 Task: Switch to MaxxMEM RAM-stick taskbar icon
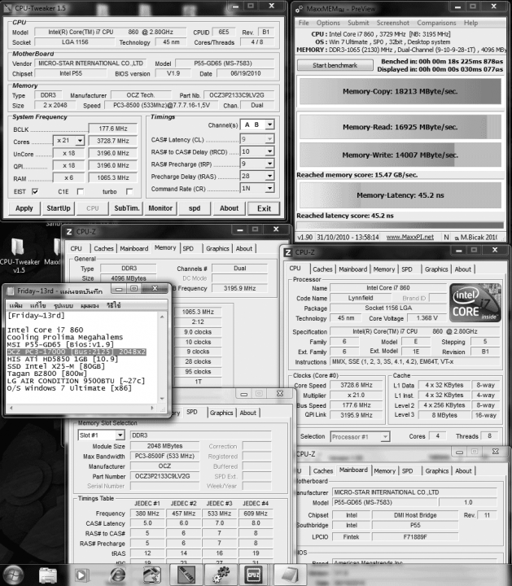tap(186, 575)
